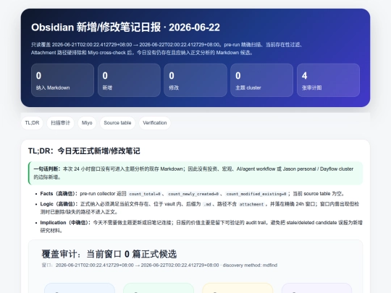Image resolution: width=391 pixels, height=293 pixels.
Task: Open the Verification navigation pill
Action: [155, 123]
